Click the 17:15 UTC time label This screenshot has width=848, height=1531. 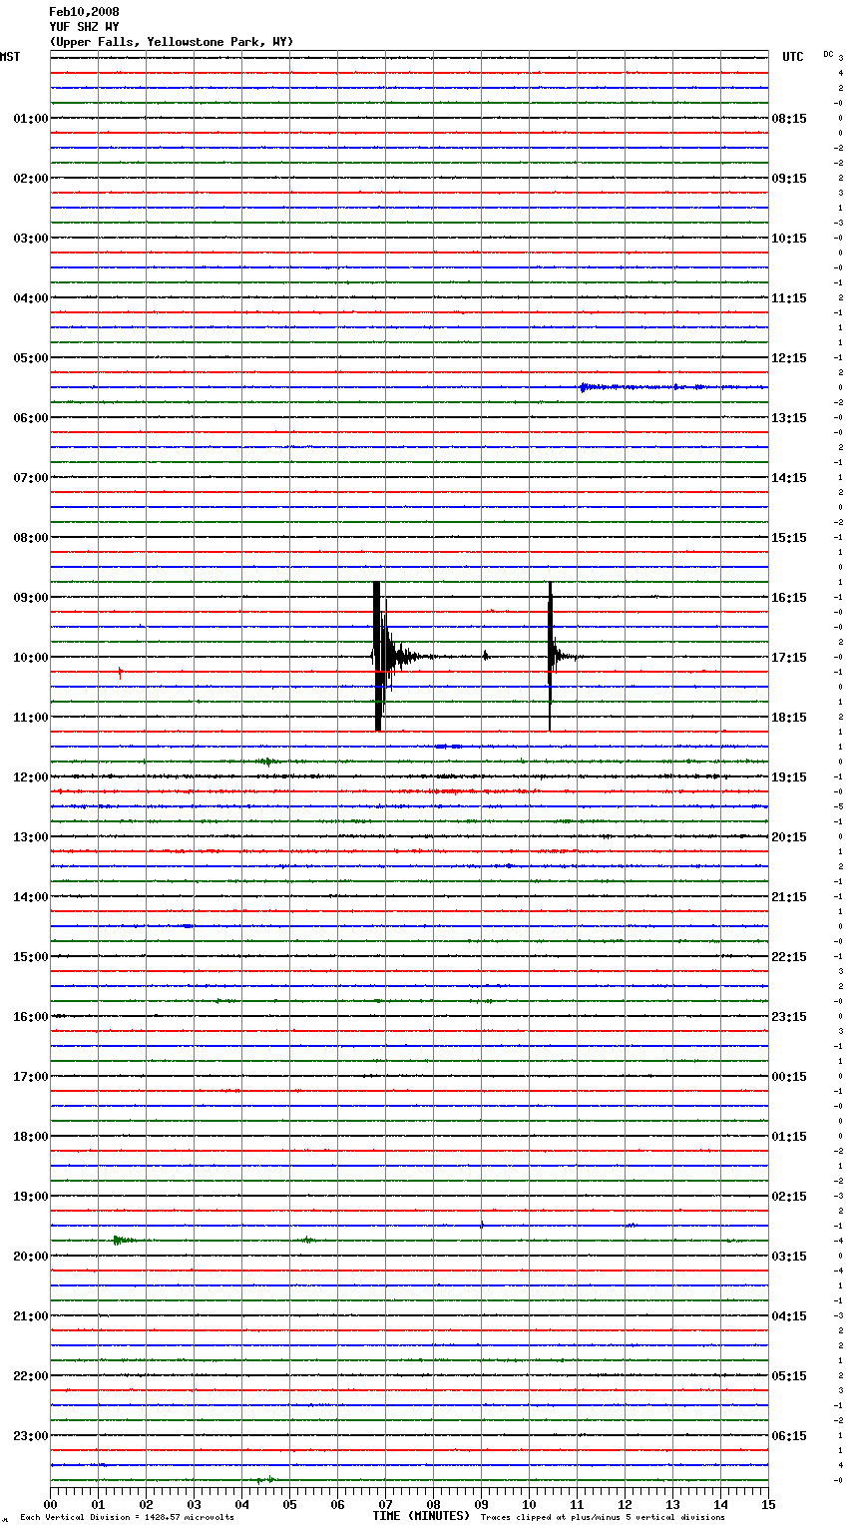789,658
